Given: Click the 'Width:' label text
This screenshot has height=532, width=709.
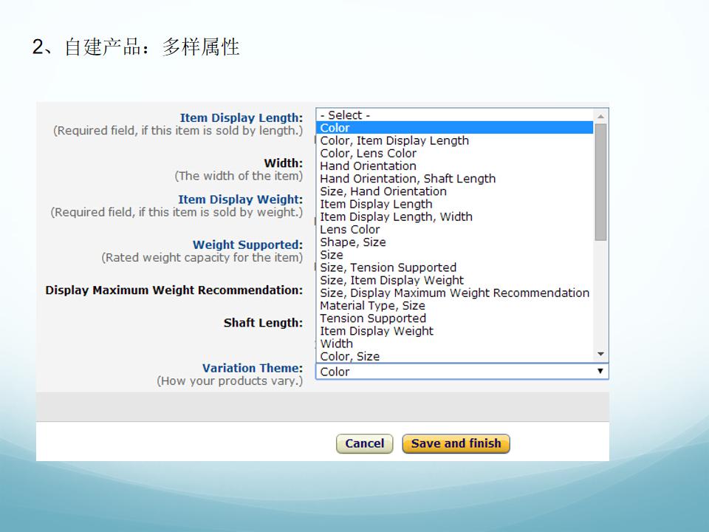Looking at the screenshot, I should 284,163.
